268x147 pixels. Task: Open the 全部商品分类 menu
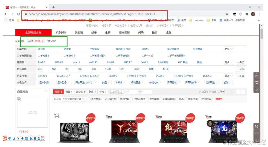click(33, 33)
